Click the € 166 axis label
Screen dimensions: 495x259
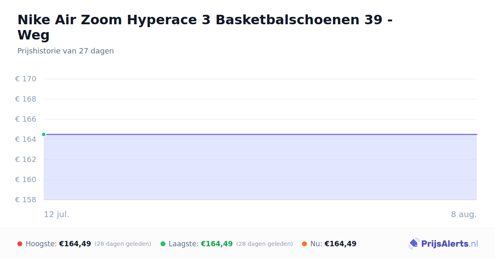pyautogui.click(x=26, y=119)
